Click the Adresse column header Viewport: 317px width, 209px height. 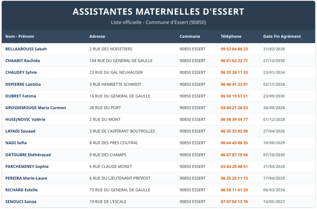97,37
